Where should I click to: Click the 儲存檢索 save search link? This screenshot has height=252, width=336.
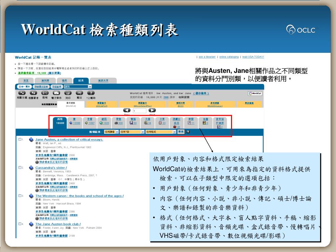[x=201, y=93]
